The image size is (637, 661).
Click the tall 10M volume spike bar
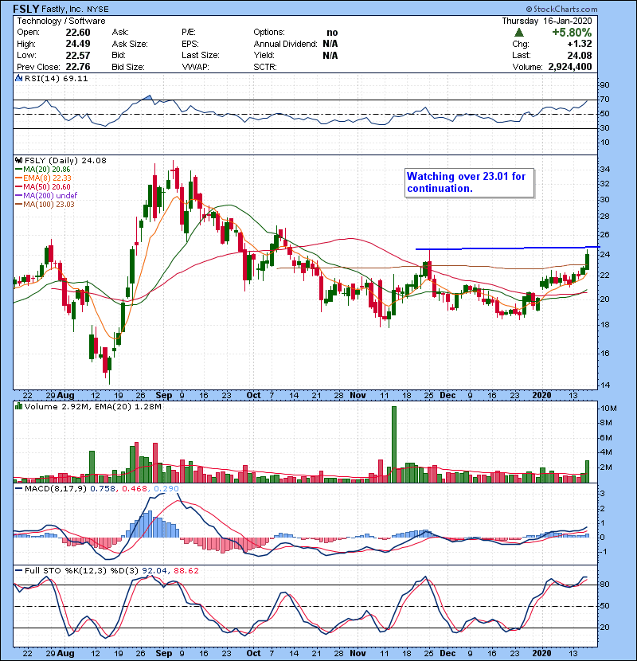pyautogui.click(x=394, y=444)
